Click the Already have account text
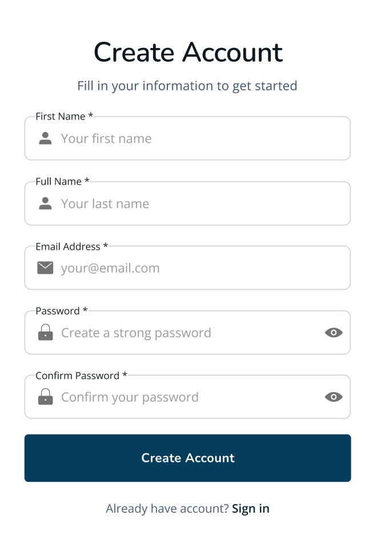This screenshot has width=377, height=559. point(167,508)
